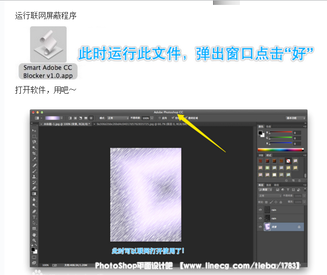Select the Zoom tool in toolbar
Viewport: 327px width, 275px height.
coord(34,240)
